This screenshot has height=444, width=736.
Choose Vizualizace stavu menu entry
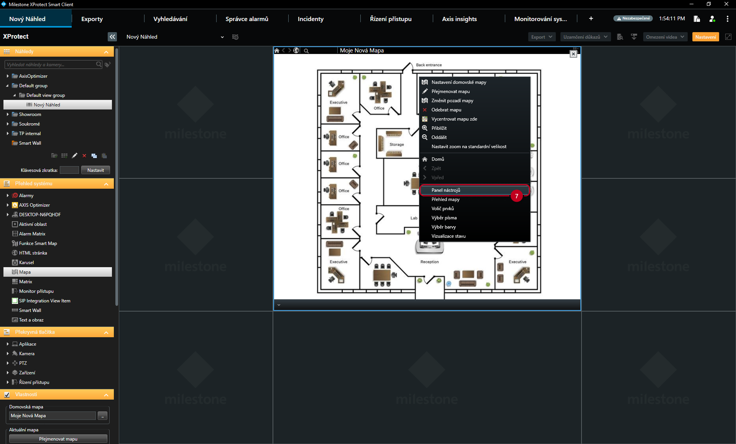(475, 236)
